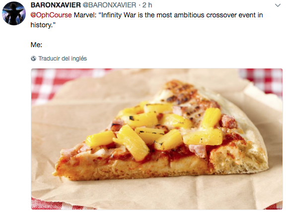Screen dimensions: 286x215
Task: Click the Traducir del inglés link
Action: tap(63, 59)
